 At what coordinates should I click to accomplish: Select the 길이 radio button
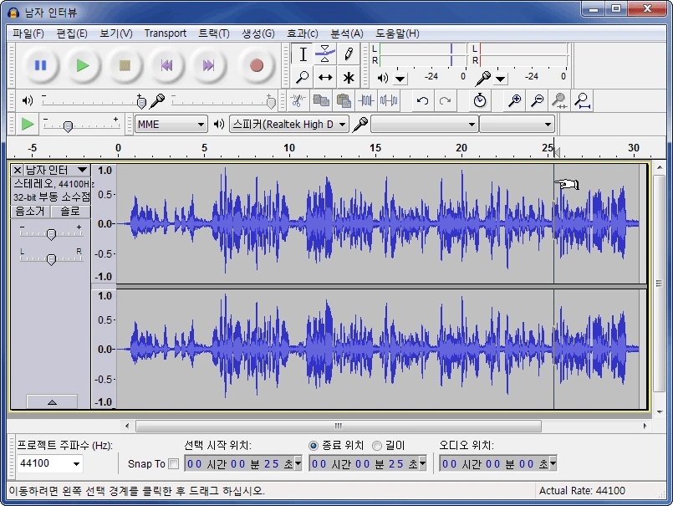click(x=377, y=446)
